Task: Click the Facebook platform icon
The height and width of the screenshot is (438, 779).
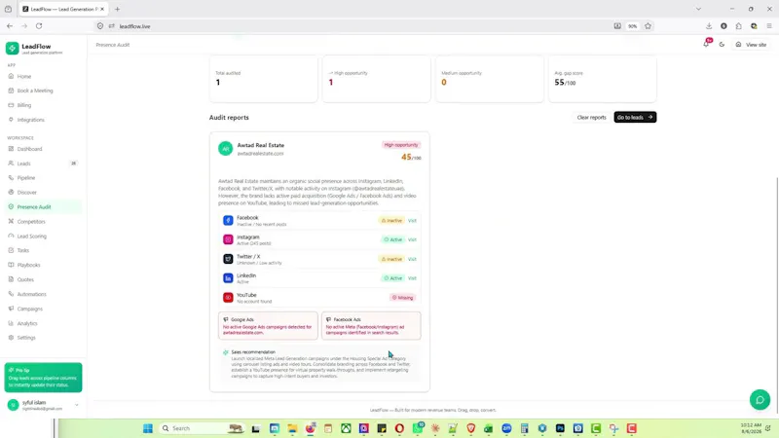Action: coord(228,220)
